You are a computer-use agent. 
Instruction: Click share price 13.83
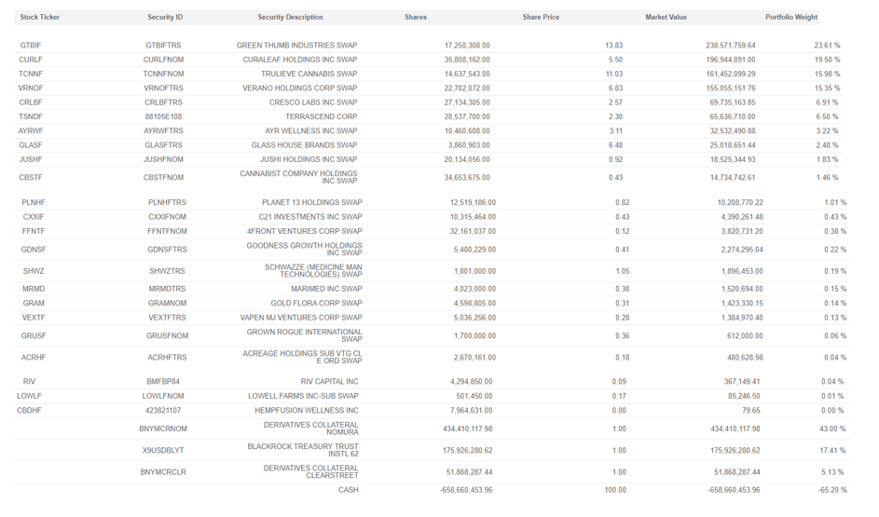[614, 46]
